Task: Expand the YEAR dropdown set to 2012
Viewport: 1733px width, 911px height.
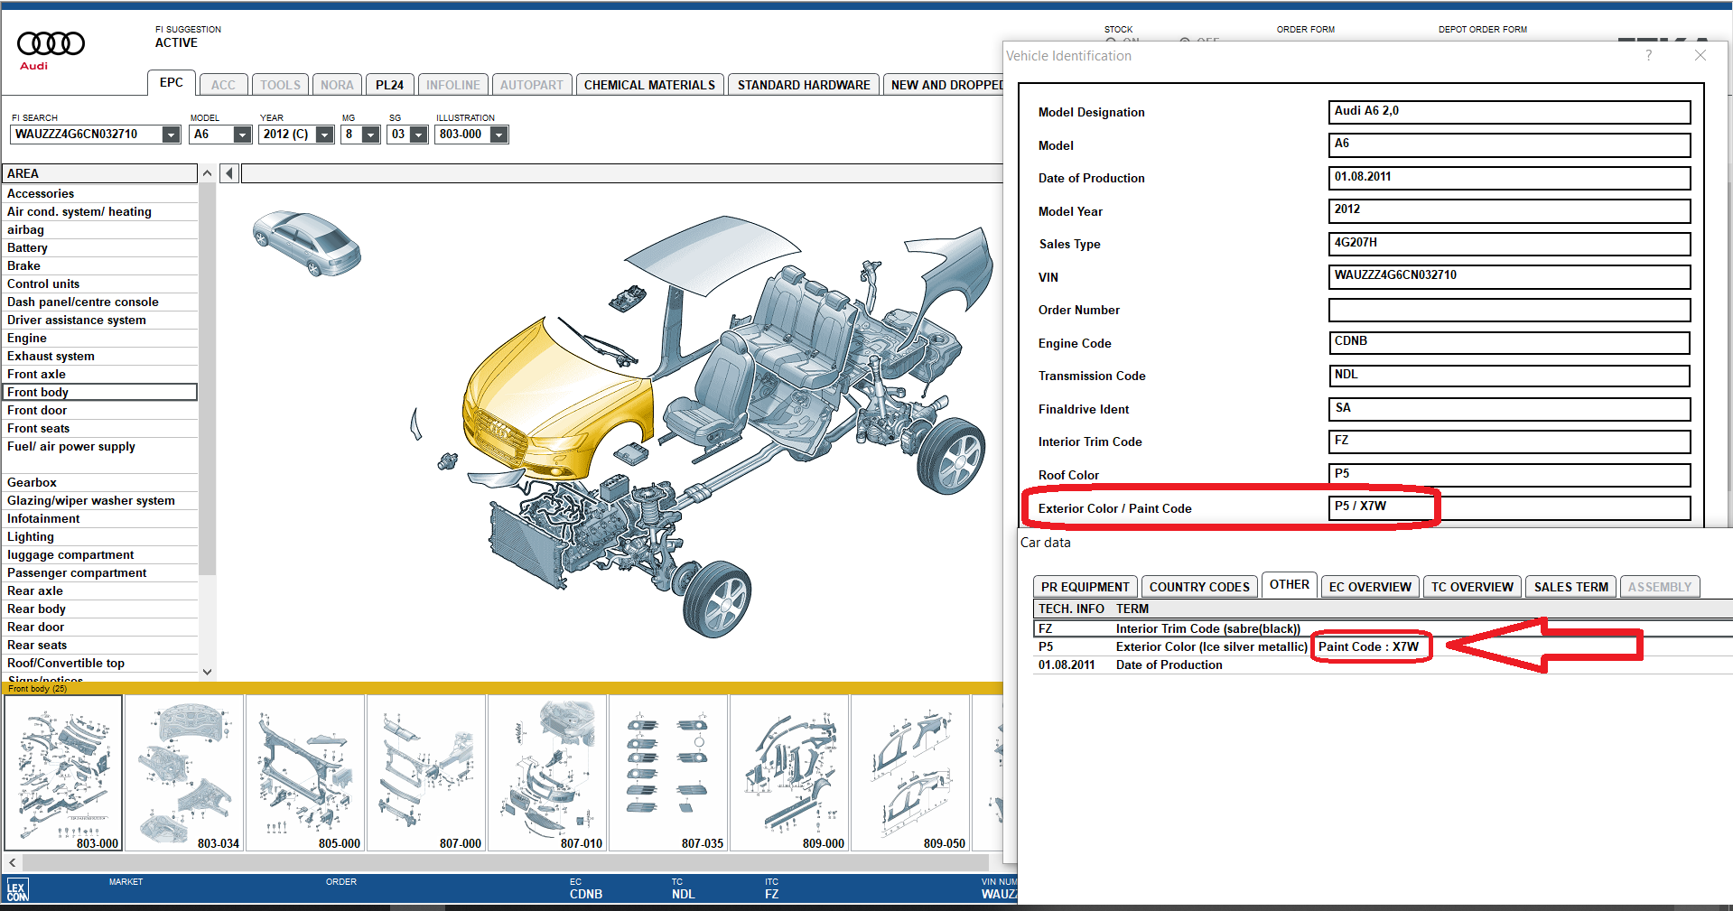Action: pos(322,134)
